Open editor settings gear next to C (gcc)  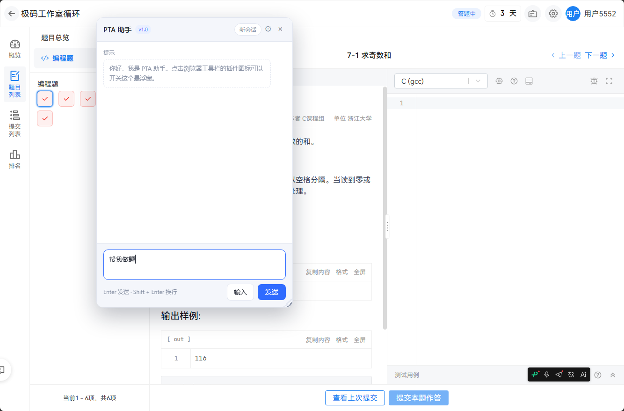point(499,81)
